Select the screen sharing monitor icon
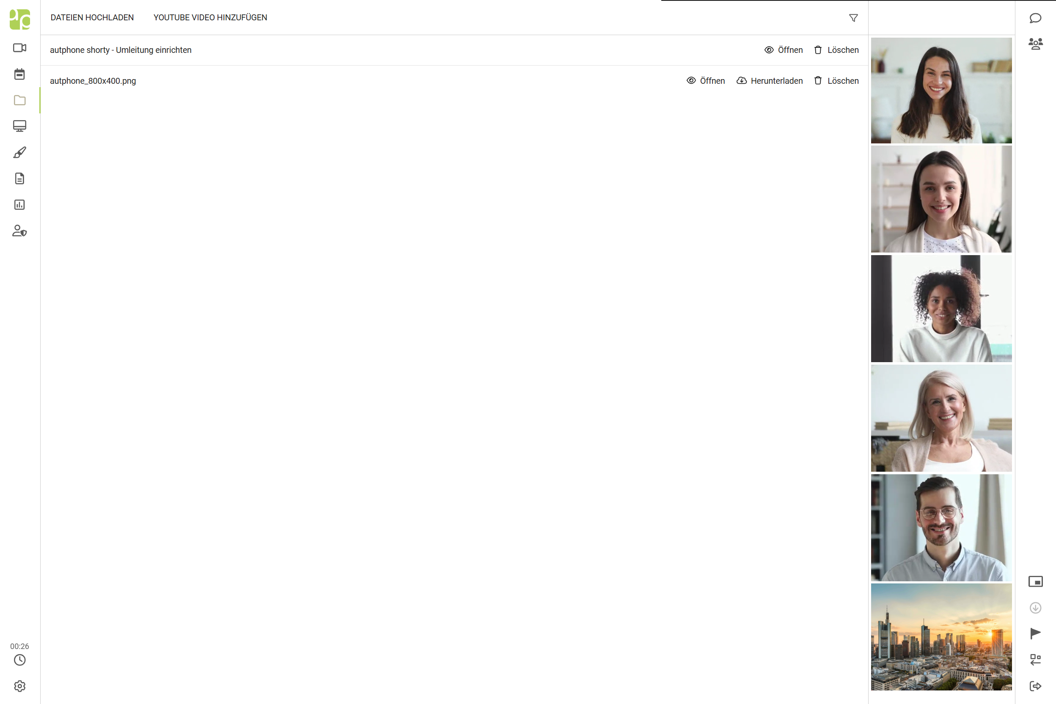Viewport: 1056px width, 704px height. click(x=19, y=126)
